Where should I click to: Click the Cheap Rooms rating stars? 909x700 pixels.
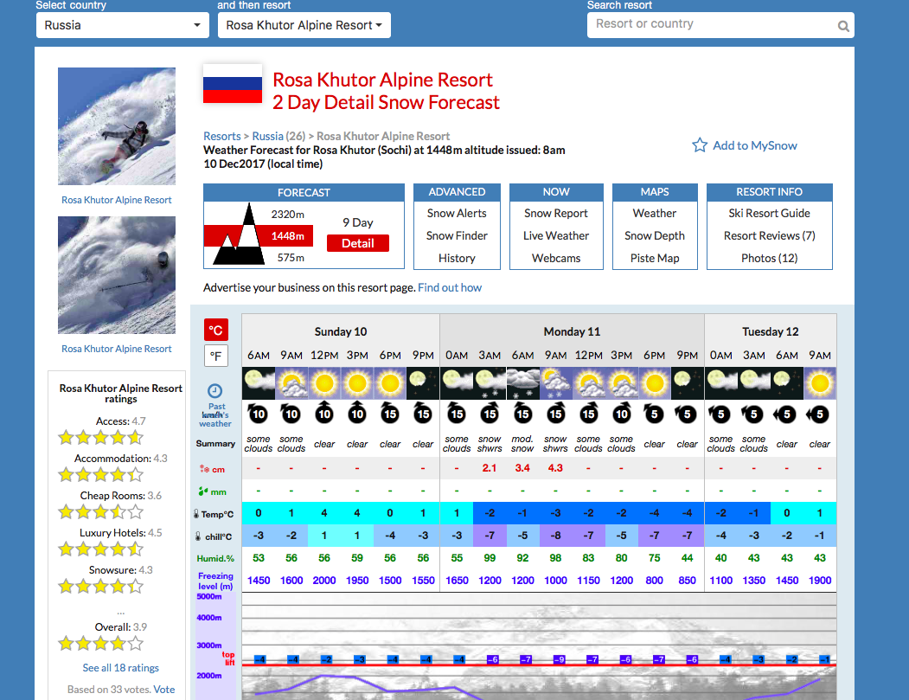[x=101, y=511]
